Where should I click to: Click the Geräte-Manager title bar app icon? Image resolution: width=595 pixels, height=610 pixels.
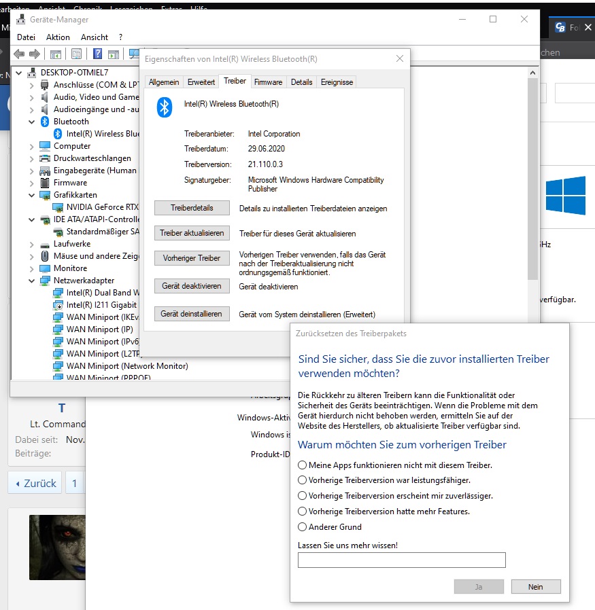point(20,20)
